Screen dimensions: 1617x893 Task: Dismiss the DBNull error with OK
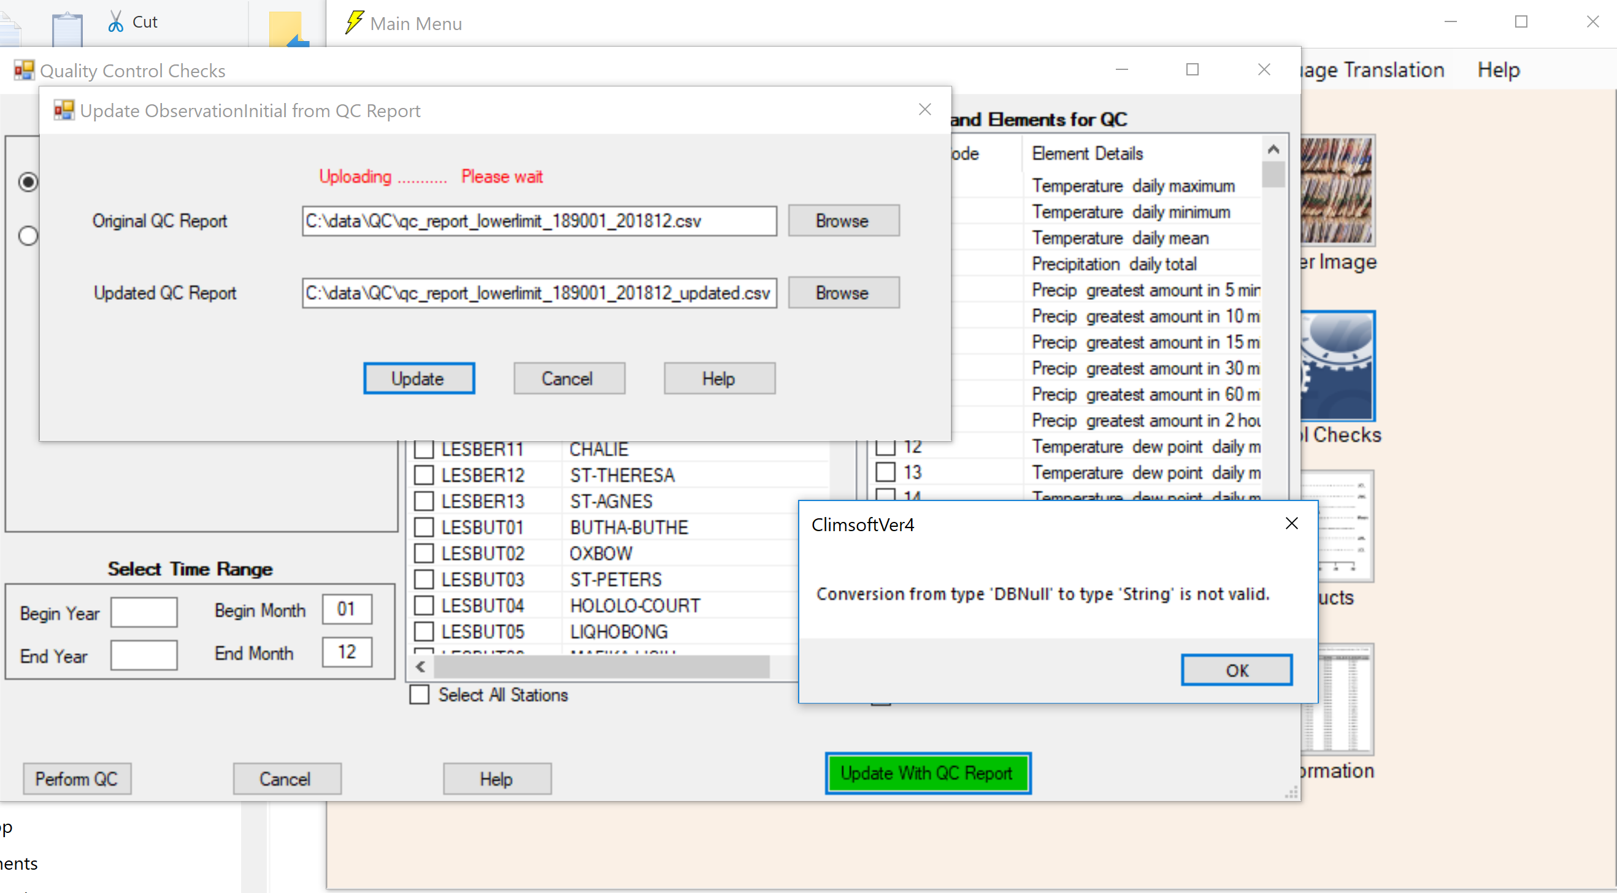[x=1235, y=670]
